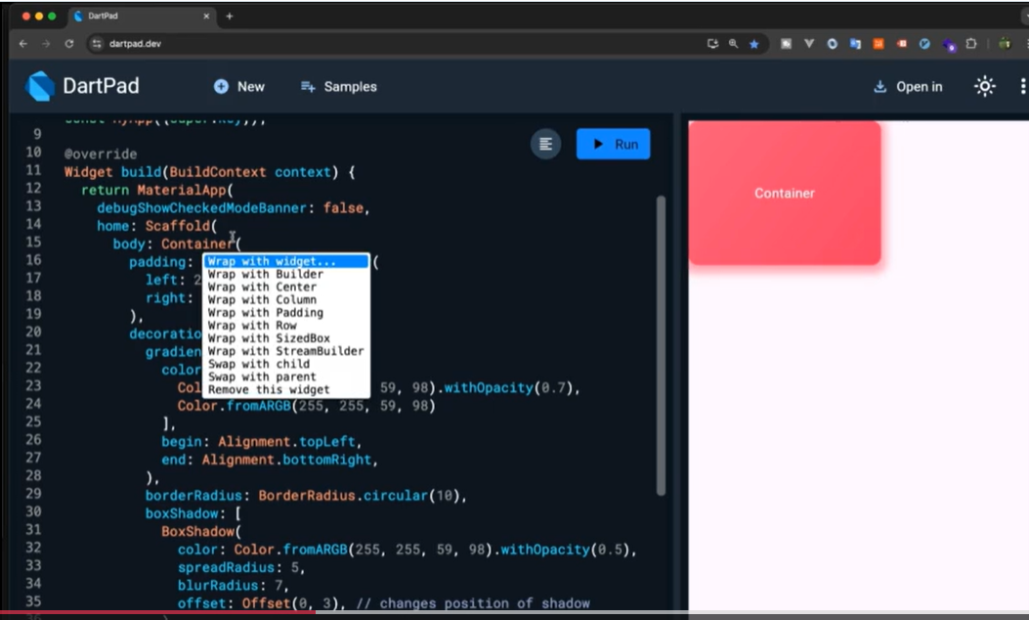Open the browser extensions puzzle icon
This screenshot has height=620, width=1029.
pos(971,43)
